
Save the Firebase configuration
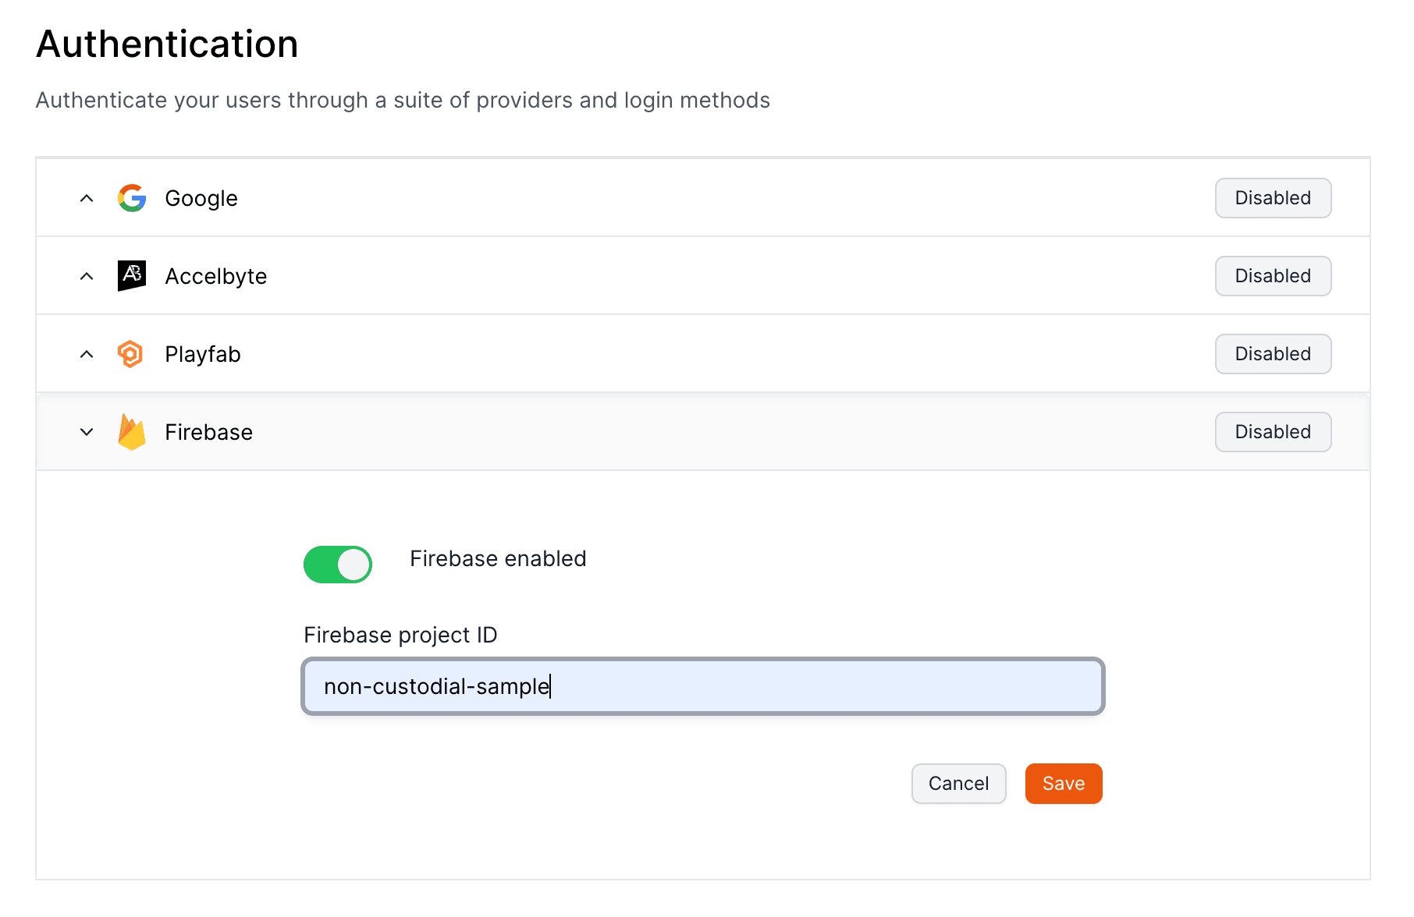click(1063, 784)
